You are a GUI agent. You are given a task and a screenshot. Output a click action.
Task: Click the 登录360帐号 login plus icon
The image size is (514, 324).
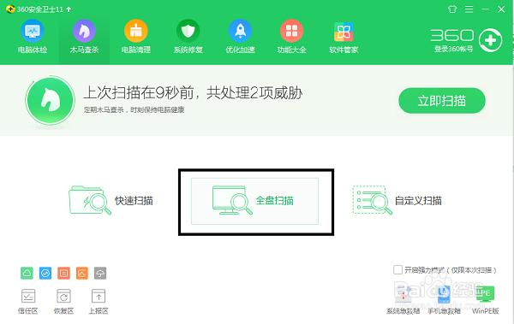coord(490,40)
